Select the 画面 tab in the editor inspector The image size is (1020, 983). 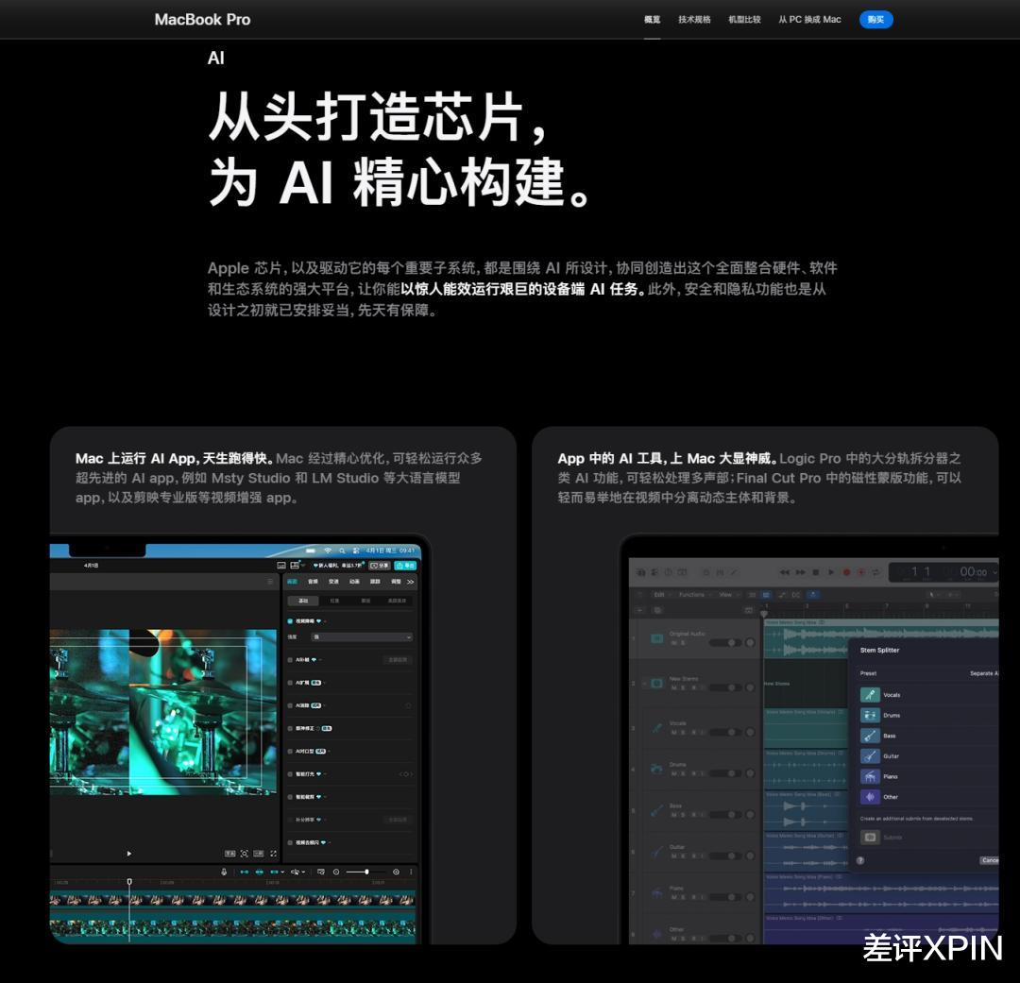click(293, 581)
